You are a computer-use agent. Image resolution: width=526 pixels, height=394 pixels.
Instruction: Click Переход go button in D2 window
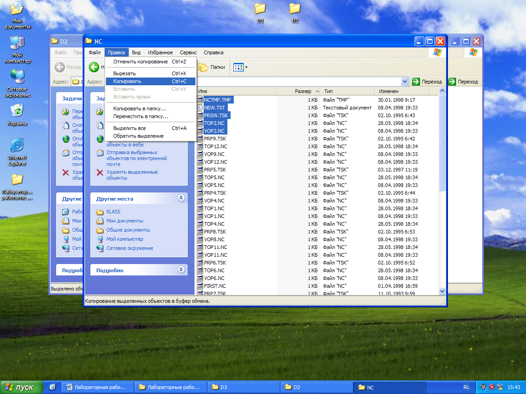point(464,82)
